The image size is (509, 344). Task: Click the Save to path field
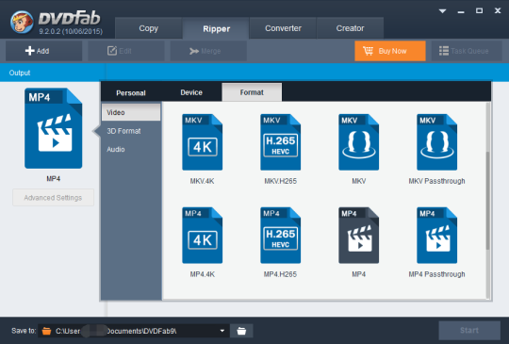[134, 331]
